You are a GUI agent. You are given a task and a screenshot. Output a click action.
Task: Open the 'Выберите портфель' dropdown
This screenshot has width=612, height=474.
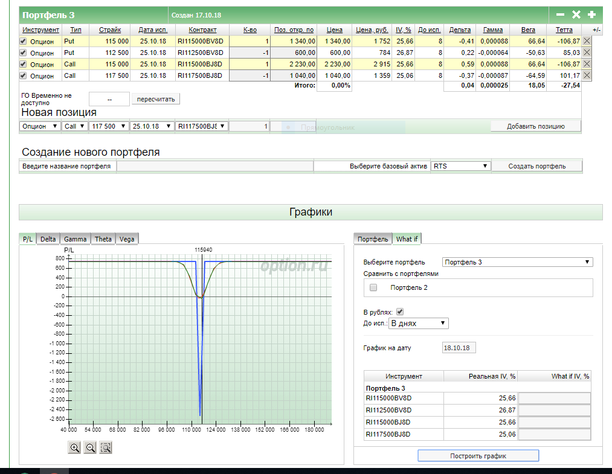pyautogui.click(x=517, y=262)
